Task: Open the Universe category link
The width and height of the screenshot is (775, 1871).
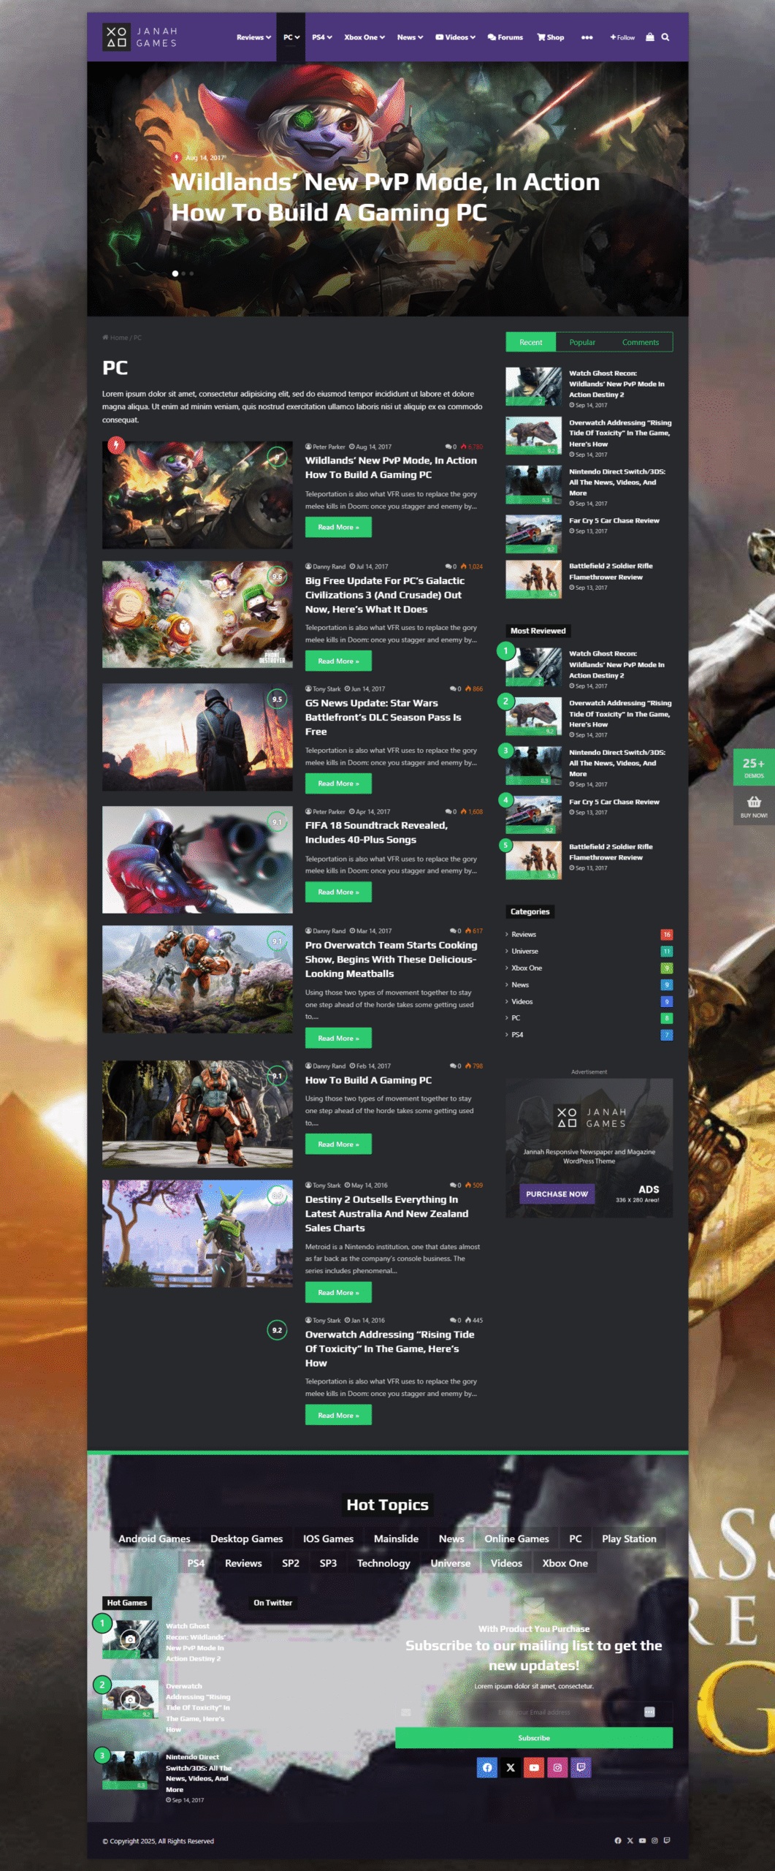Action: 524,951
